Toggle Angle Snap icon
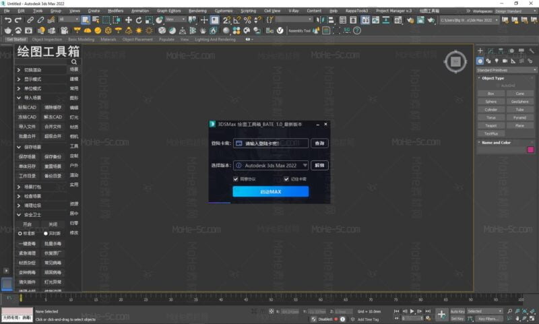The height and width of the screenshot is (324, 539). point(237,20)
